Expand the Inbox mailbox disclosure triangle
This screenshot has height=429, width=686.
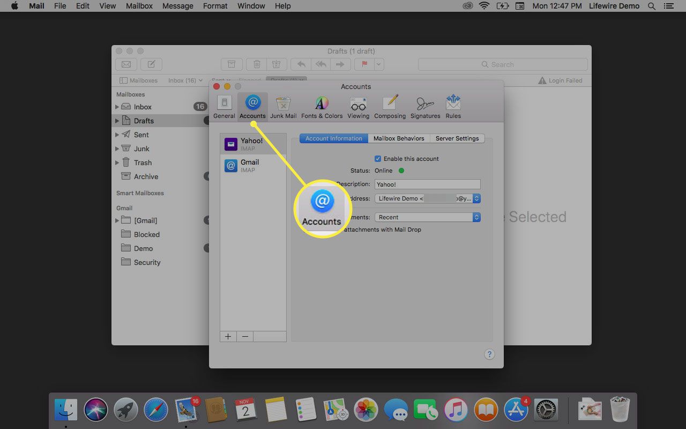click(x=117, y=107)
